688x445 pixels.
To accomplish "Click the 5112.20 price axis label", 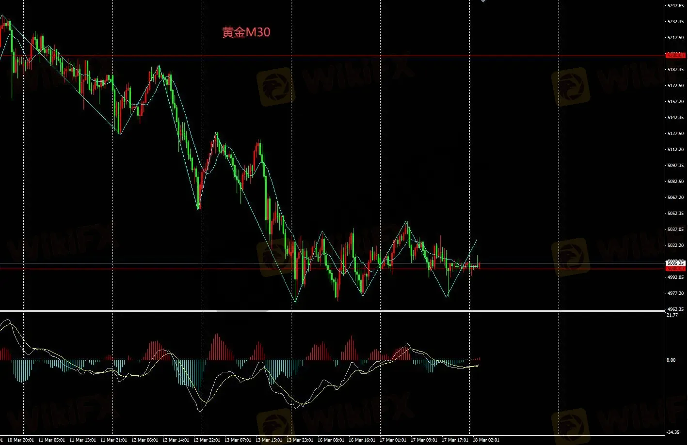I will point(675,150).
